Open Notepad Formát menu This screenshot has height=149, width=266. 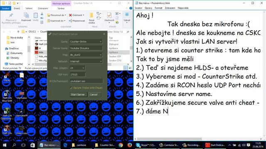coord(158,8)
